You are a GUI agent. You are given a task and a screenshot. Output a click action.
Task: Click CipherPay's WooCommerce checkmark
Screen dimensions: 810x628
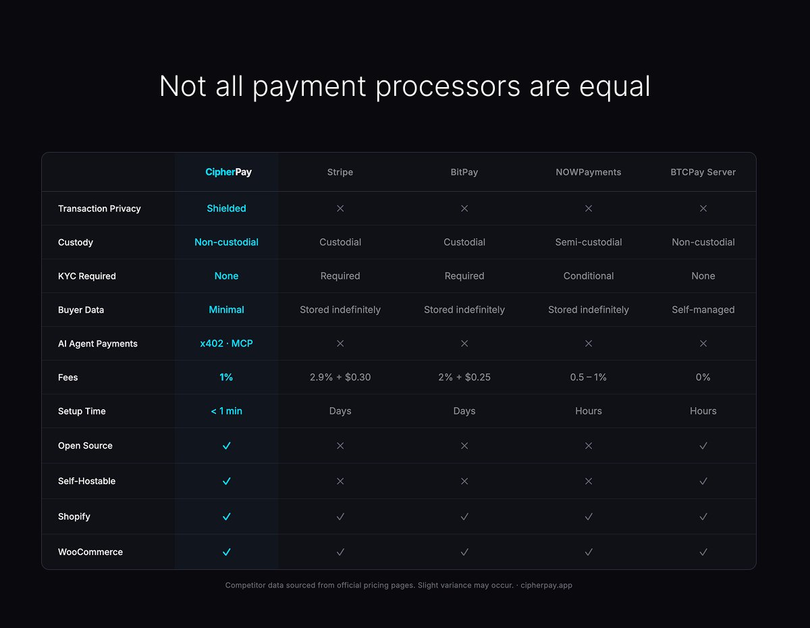(227, 552)
